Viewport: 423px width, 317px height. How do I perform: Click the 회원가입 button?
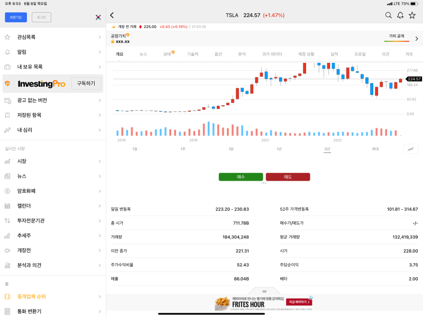click(x=16, y=17)
